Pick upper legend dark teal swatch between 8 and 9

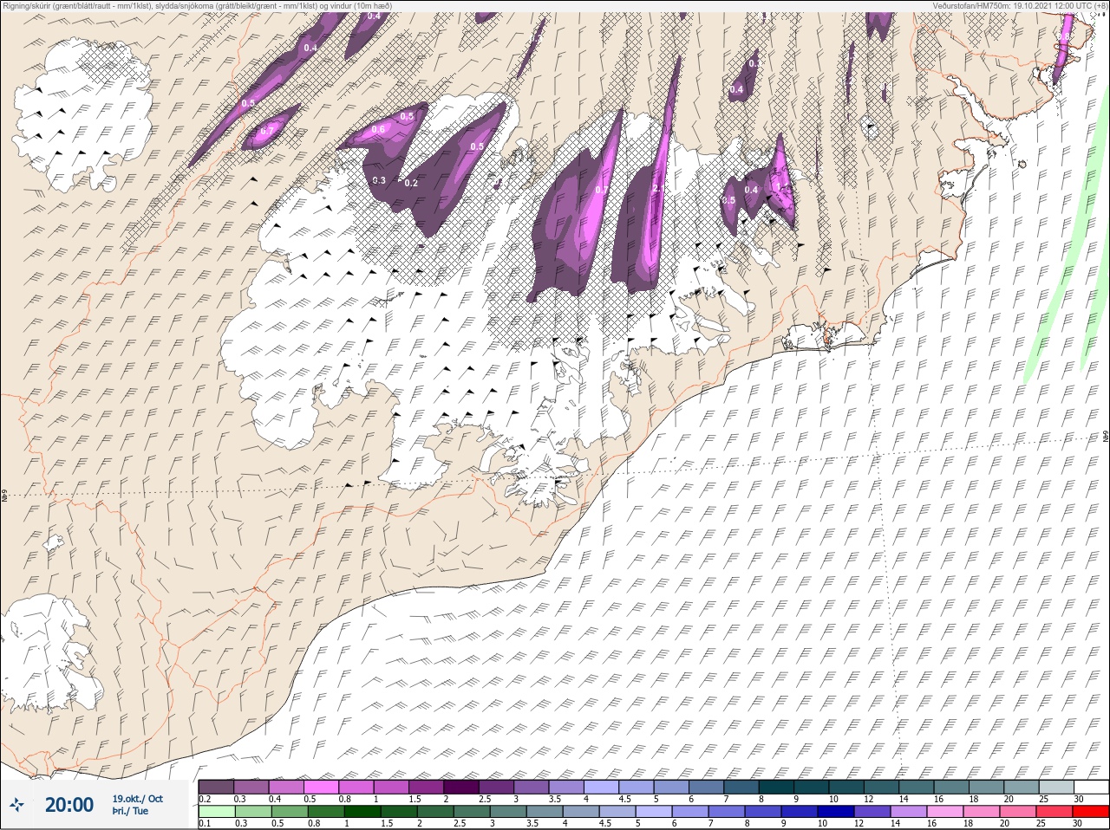tap(777, 787)
